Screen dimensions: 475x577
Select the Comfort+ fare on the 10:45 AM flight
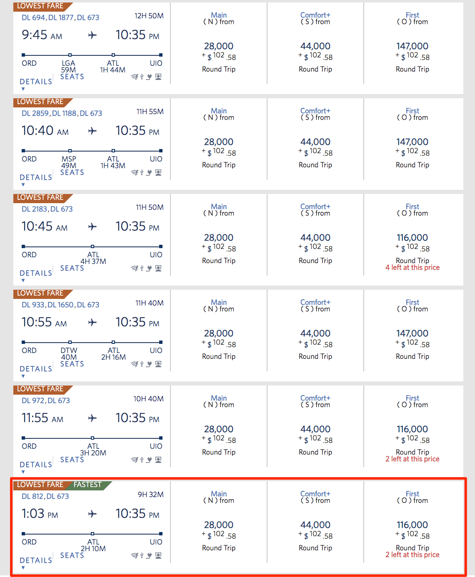[x=315, y=237]
